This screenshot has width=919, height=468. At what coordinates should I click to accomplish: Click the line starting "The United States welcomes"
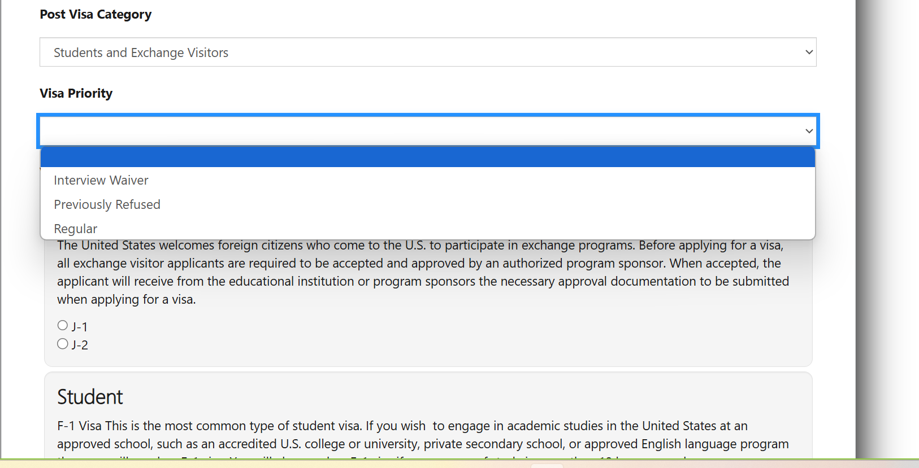pos(420,246)
